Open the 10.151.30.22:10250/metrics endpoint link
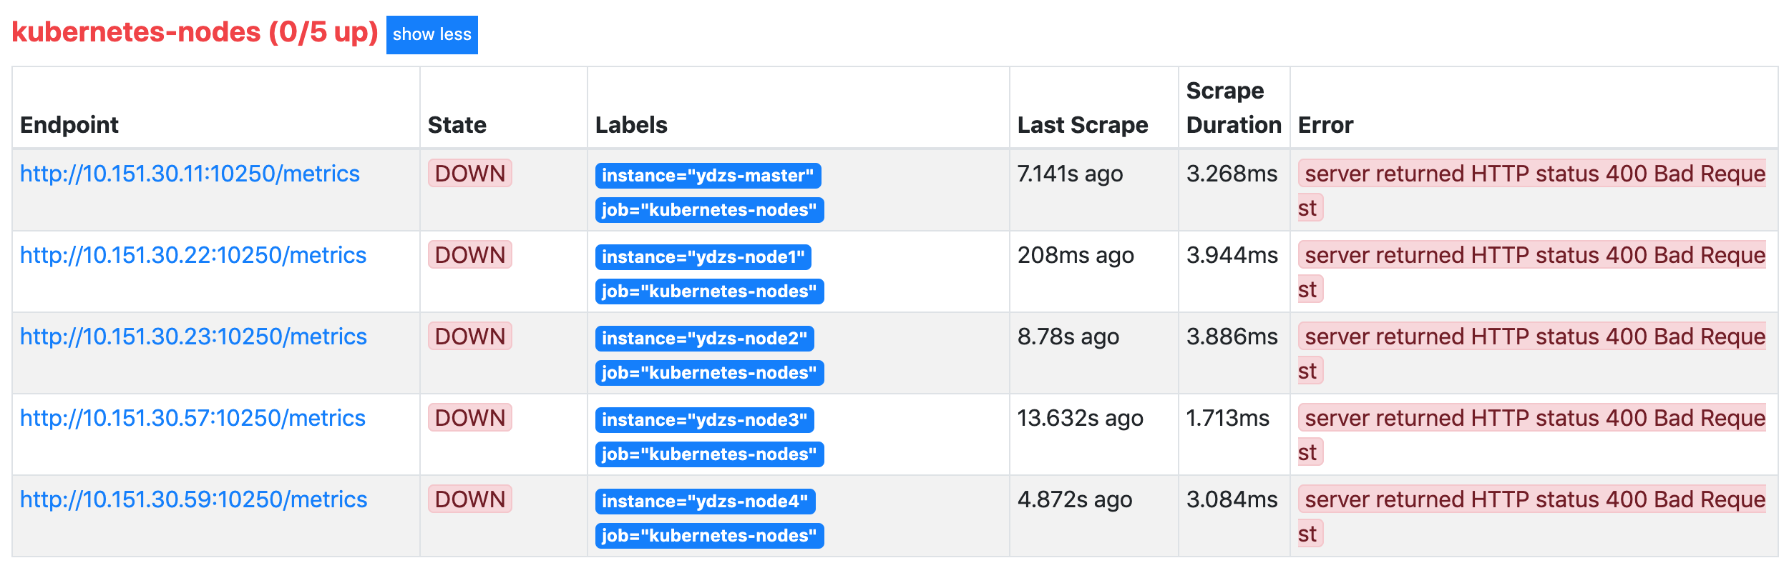The width and height of the screenshot is (1789, 573). point(193,255)
